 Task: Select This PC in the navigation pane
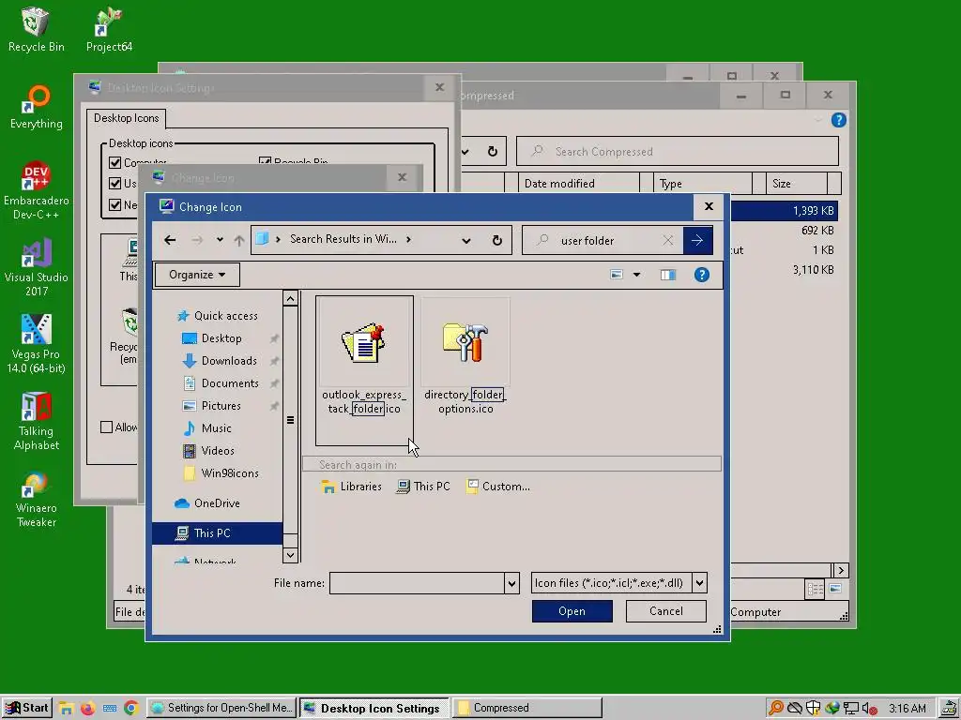click(217, 533)
